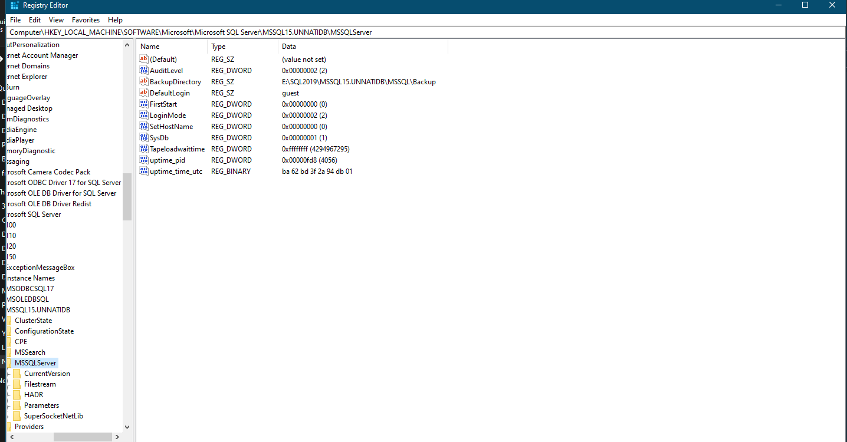Click the Parameters folder icon
Screen dimensions: 847x442
coord(17,405)
